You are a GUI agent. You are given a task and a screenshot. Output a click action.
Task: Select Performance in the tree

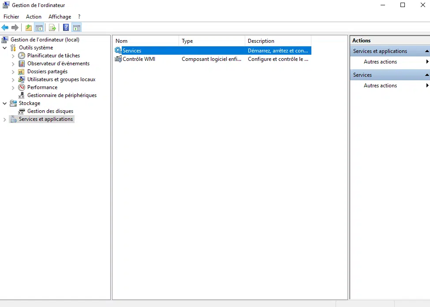(x=42, y=87)
